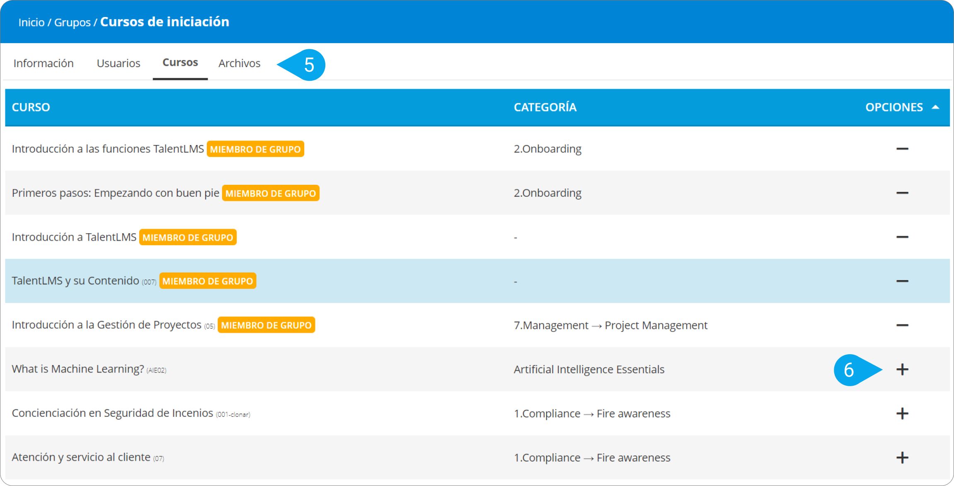
Task: Click MIEMBRO DE GRUPO badge on Primeros pasos
Action: pyautogui.click(x=271, y=193)
